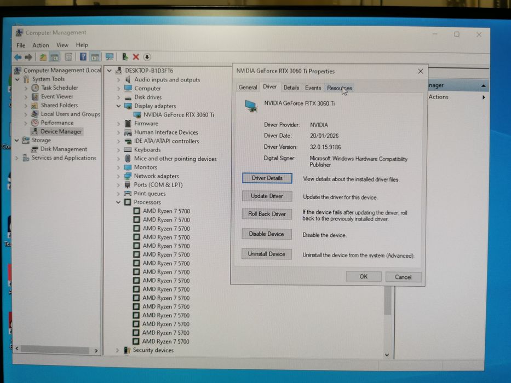Click the Disable device down-arrow icon
This screenshot has width=511, height=383.
147,57
